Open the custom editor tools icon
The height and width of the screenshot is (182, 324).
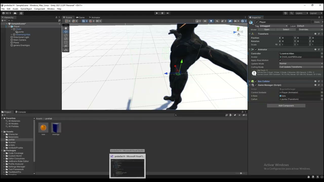pos(66,50)
